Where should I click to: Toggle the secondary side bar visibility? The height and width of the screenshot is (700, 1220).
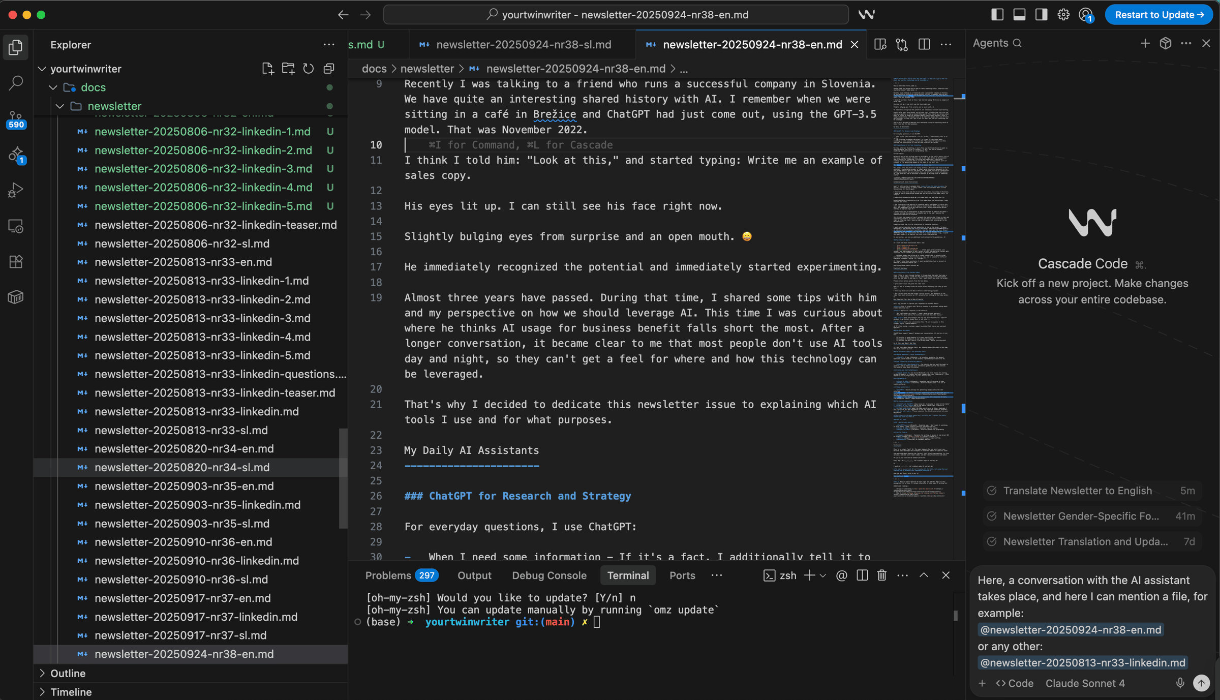tap(1041, 15)
